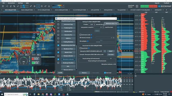Click the first toolbar icon below File
Viewport: 172px width, 96px height.
pyautogui.click(x=3, y=6)
